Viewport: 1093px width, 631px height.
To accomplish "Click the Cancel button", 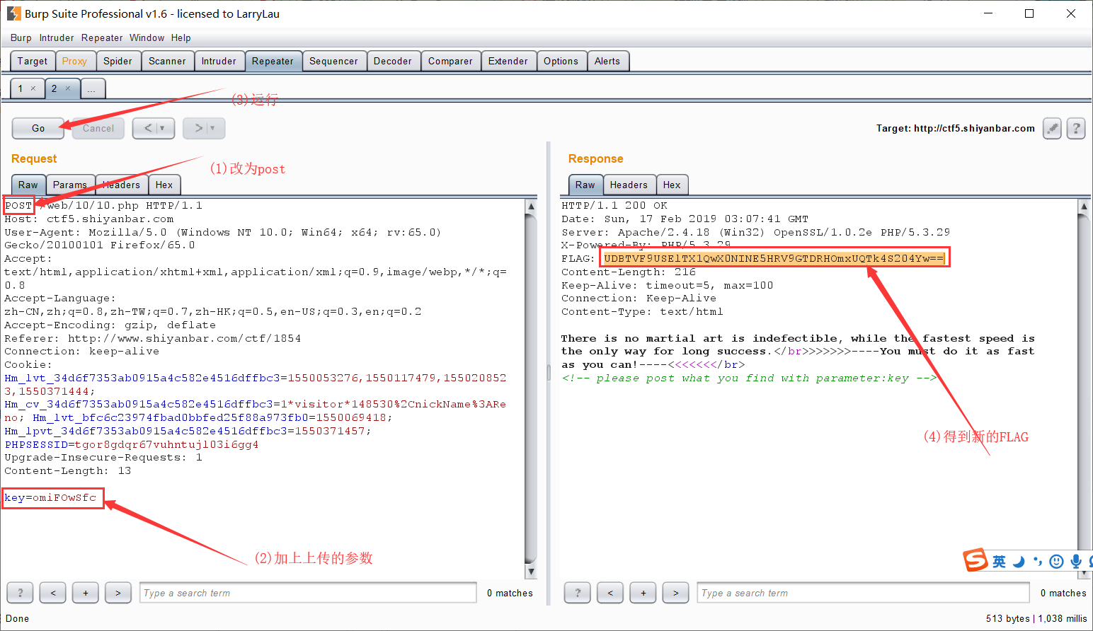I will pyautogui.click(x=98, y=128).
